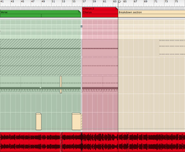Click bar 51 on the ruler
185x152 pixels.
pos(53,1)
